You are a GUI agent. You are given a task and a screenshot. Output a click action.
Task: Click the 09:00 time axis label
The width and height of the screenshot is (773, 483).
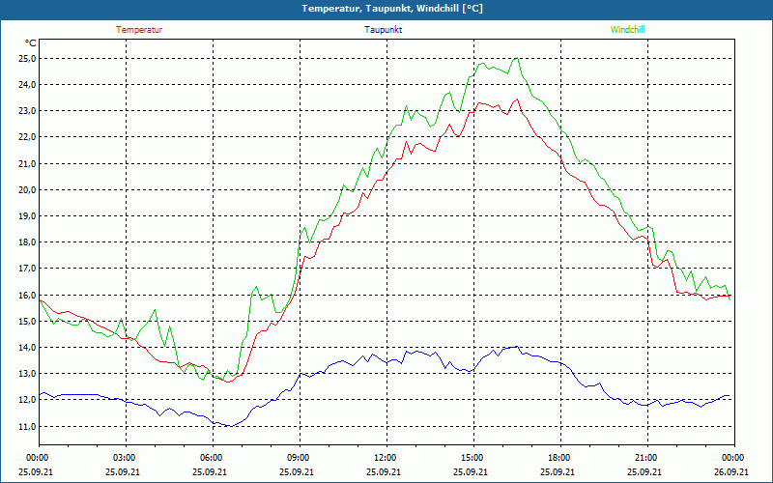(x=299, y=458)
